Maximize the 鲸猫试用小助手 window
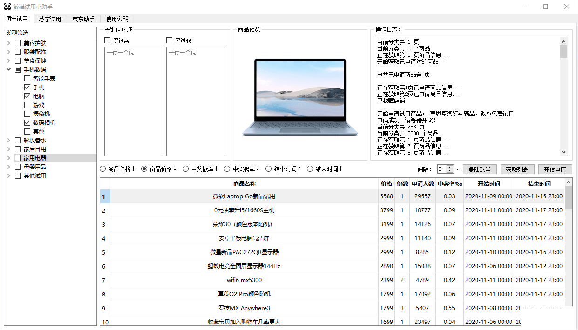Viewport: 578px width, 330px height. (545, 7)
